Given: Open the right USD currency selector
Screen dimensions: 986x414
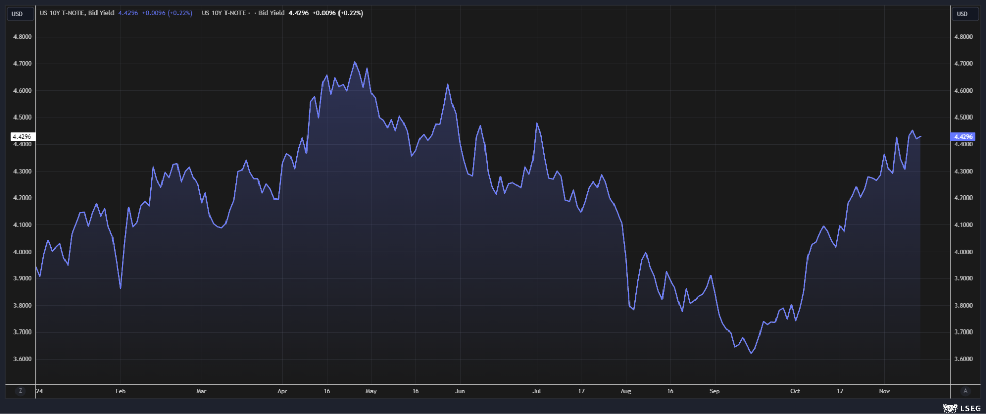Looking at the screenshot, I should point(963,14).
